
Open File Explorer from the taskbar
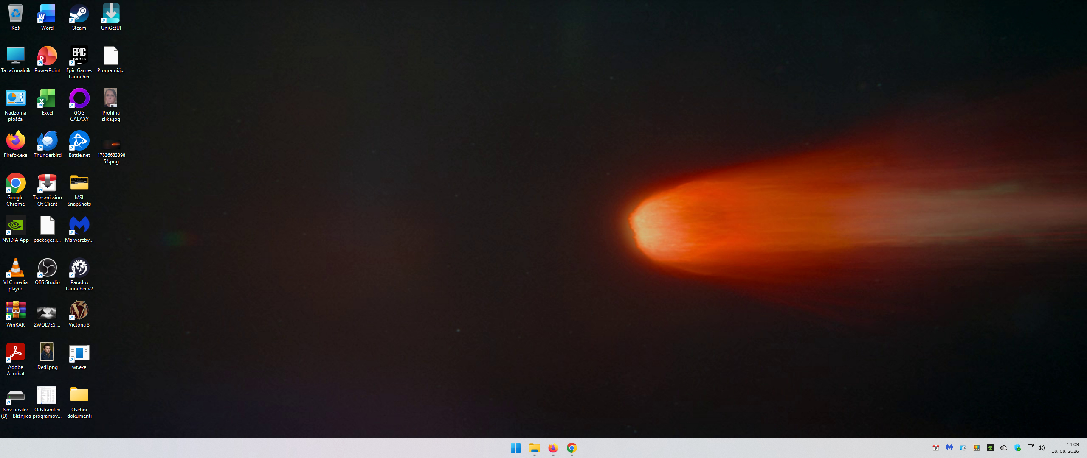534,448
